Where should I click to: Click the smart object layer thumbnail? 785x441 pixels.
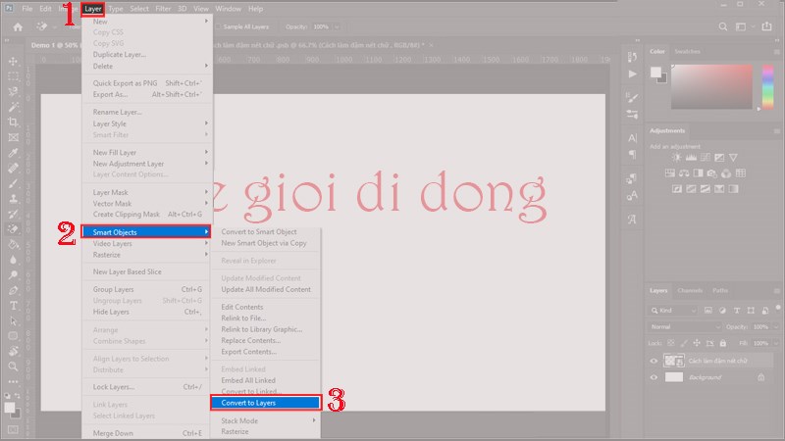(x=674, y=361)
